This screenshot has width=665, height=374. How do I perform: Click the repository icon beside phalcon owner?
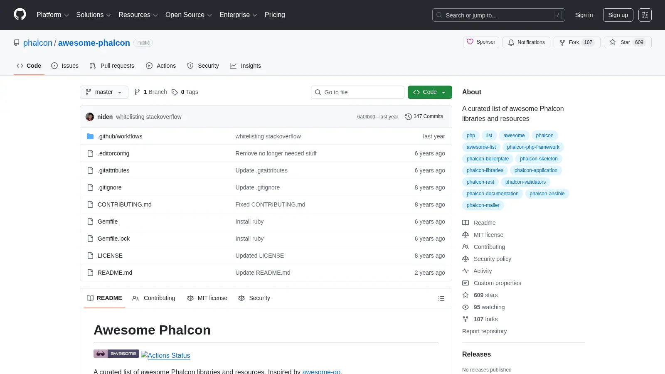tap(17, 43)
